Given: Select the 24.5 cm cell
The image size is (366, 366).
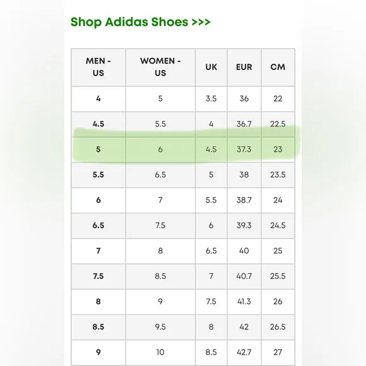Looking at the screenshot, I should coord(278,225).
